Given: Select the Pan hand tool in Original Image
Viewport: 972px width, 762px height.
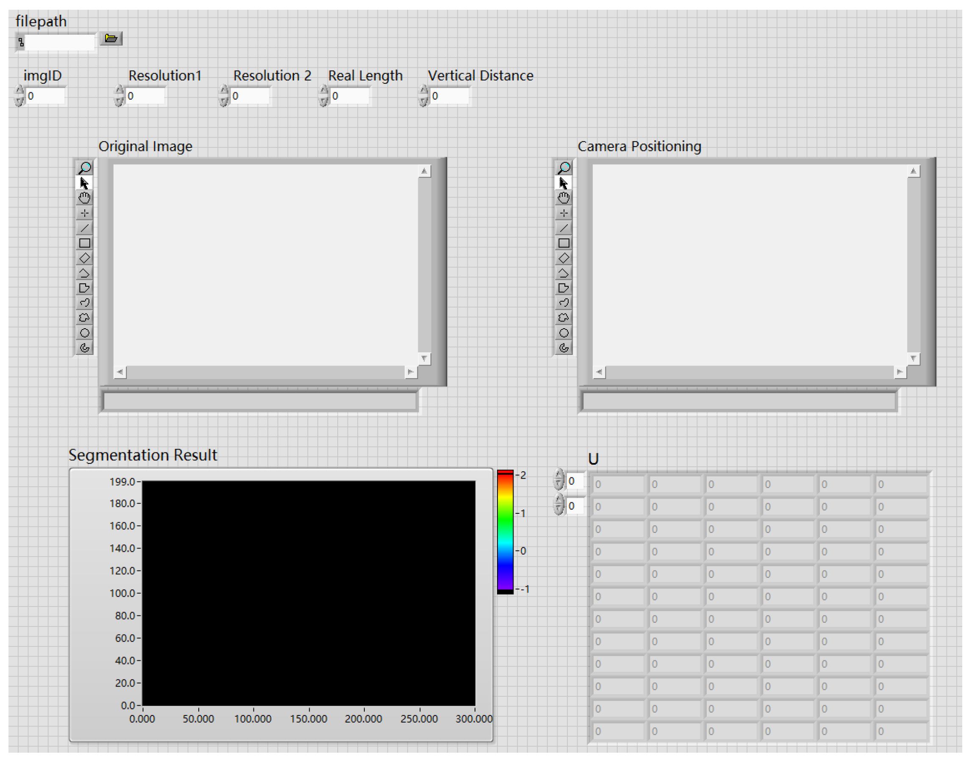Looking at the screenshot, I should click(x=84, y=198).
